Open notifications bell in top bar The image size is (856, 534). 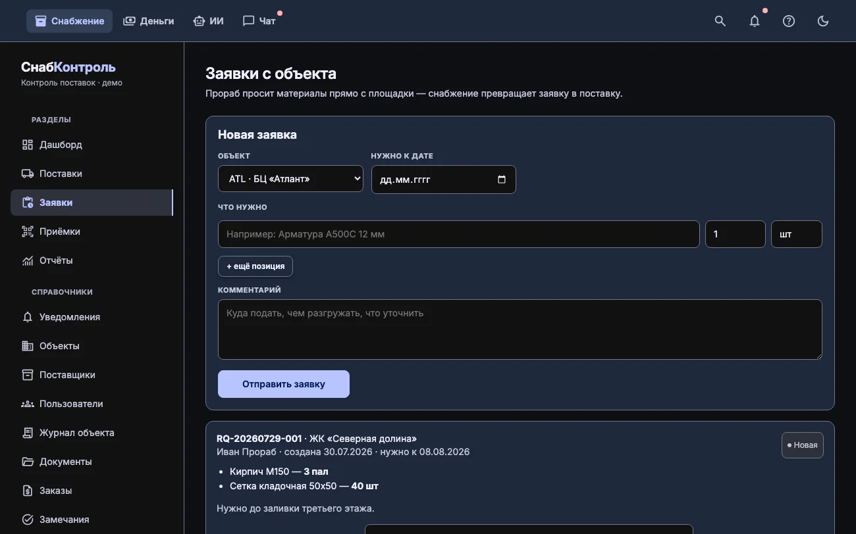[x=755, y=21]
